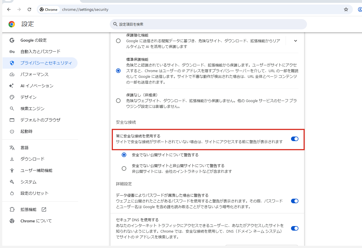Click the Google G icon in sidebar
Viewport: 362px width, 248px height.
click(12, 40)
